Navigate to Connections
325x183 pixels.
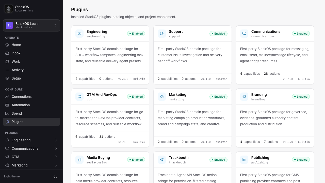coord(31,97)
